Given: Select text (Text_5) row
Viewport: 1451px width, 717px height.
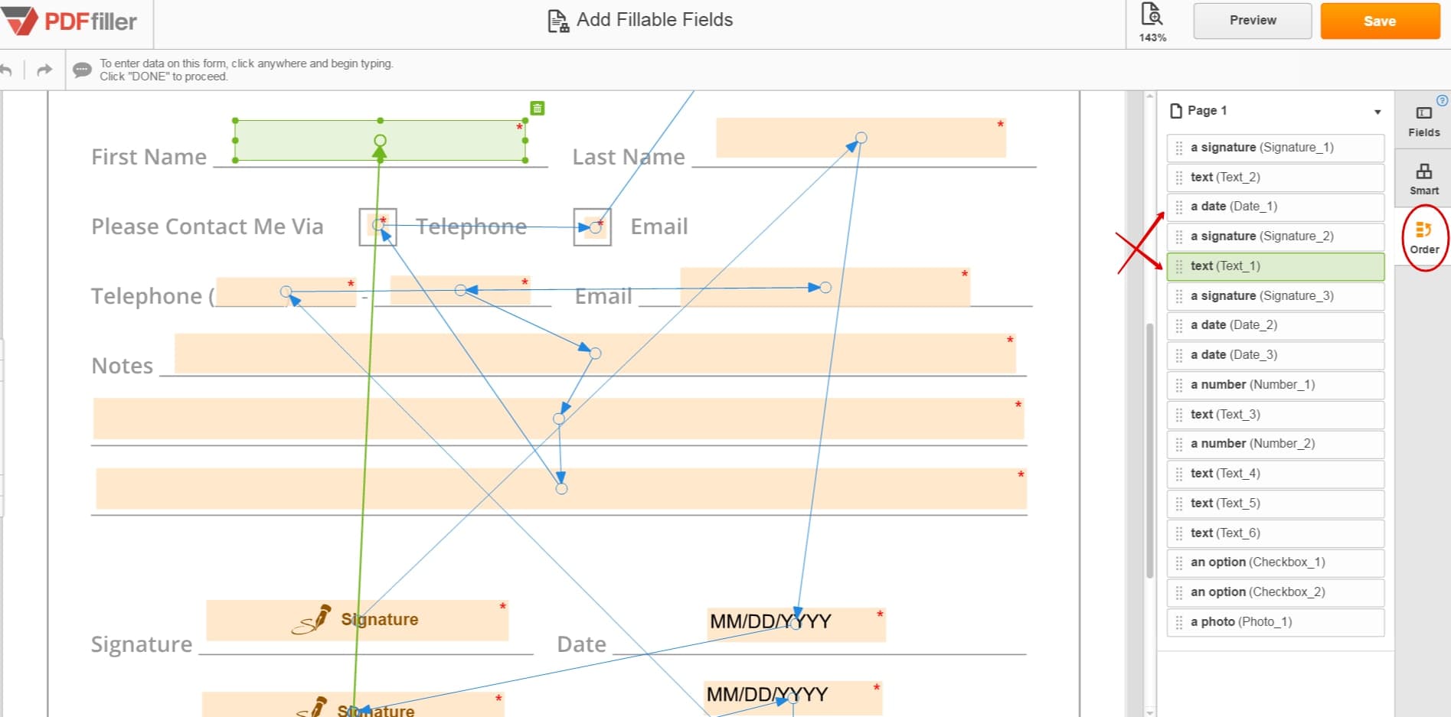Looking at the screenshot, I should (x=1276, y=504).
